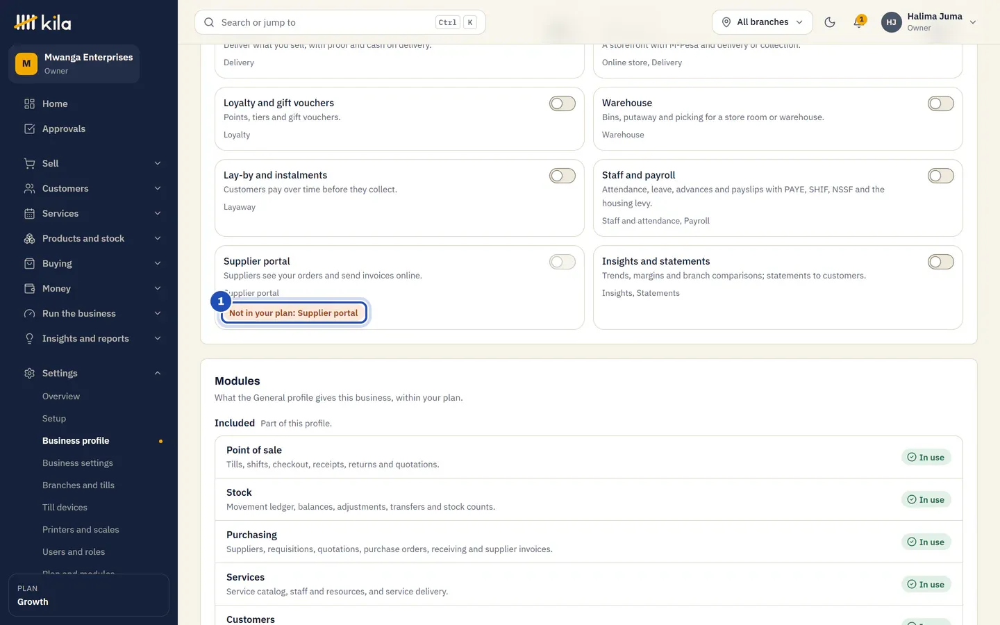This screenshot has width=1000, height=625.
Task: Expand the Sell menu chevron
Action: click(158, 163)
